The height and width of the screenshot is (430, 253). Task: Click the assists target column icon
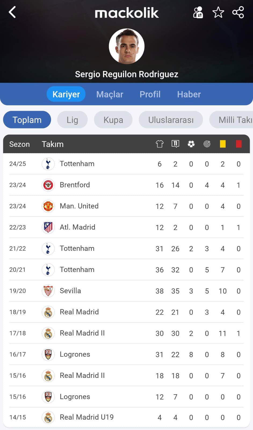coord(207,144)
